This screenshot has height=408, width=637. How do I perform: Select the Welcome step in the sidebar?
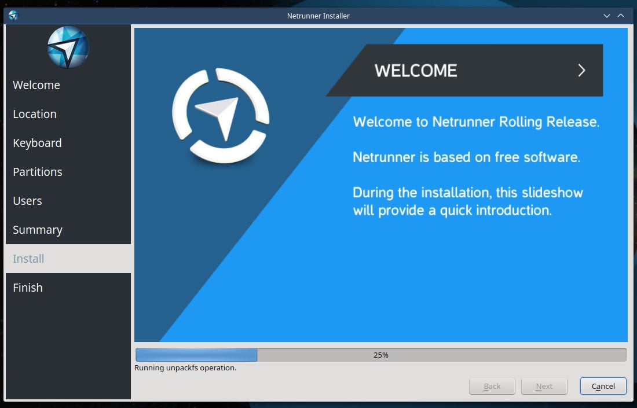click(36, 85)
